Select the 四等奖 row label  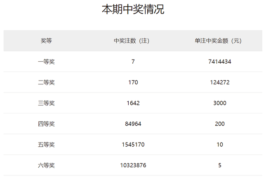(x=46, y=124)
